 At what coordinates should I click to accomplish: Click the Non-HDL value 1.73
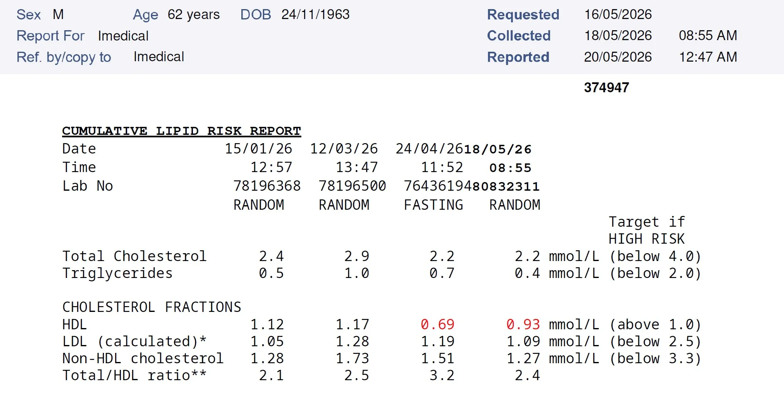click(352, 359)
